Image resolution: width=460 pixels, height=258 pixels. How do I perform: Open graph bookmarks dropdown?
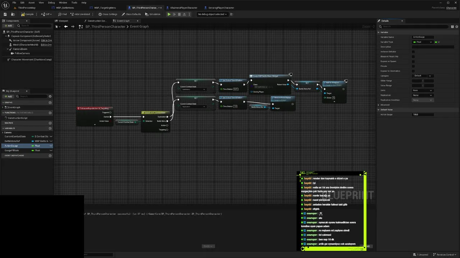pyautogui.click(x=57, y=27)
